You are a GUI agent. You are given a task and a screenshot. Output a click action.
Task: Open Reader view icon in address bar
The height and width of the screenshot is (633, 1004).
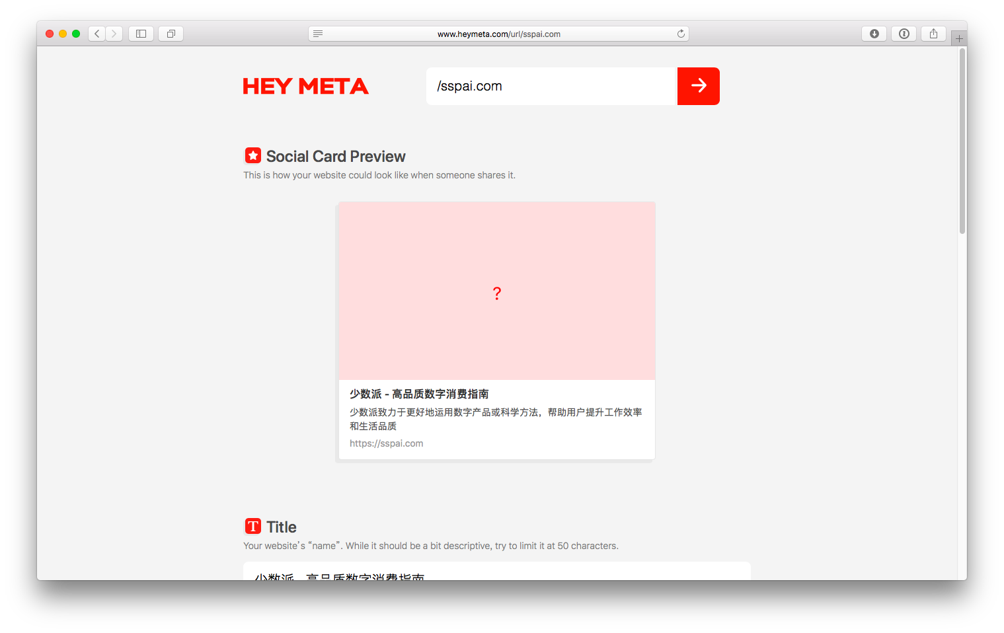[318, 34]
